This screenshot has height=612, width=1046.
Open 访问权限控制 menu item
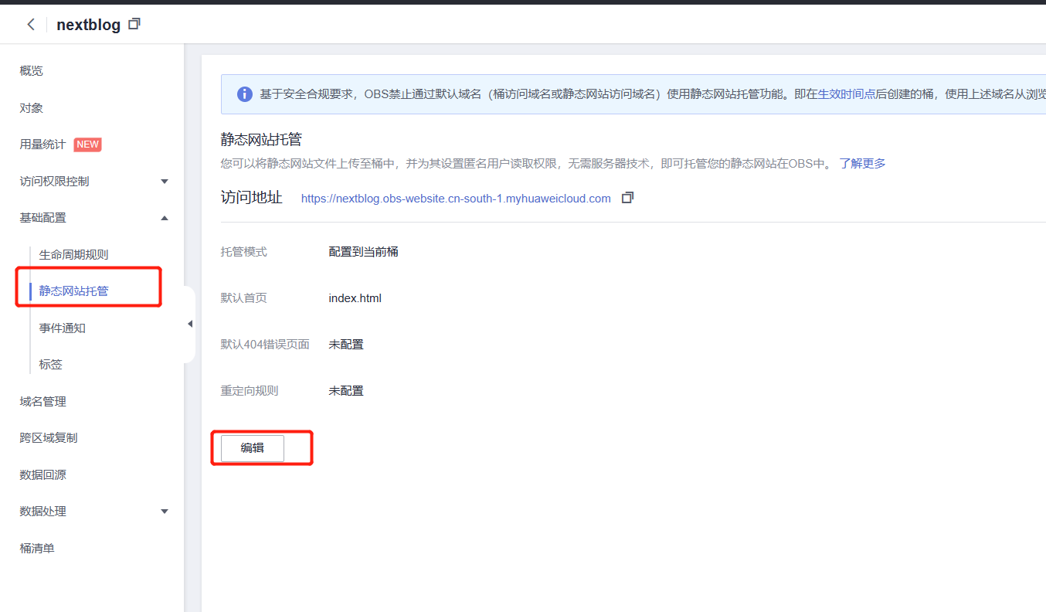click(x=54, y=182)
